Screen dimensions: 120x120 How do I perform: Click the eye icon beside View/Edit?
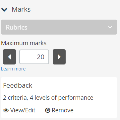(x=6, y=110)
